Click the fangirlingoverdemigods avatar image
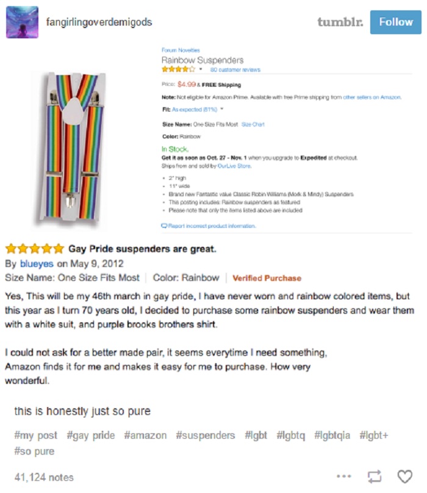 click(22, 22)
